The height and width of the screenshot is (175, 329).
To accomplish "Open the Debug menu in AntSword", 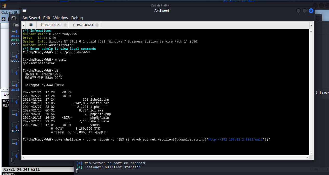I will coord(77,18).
